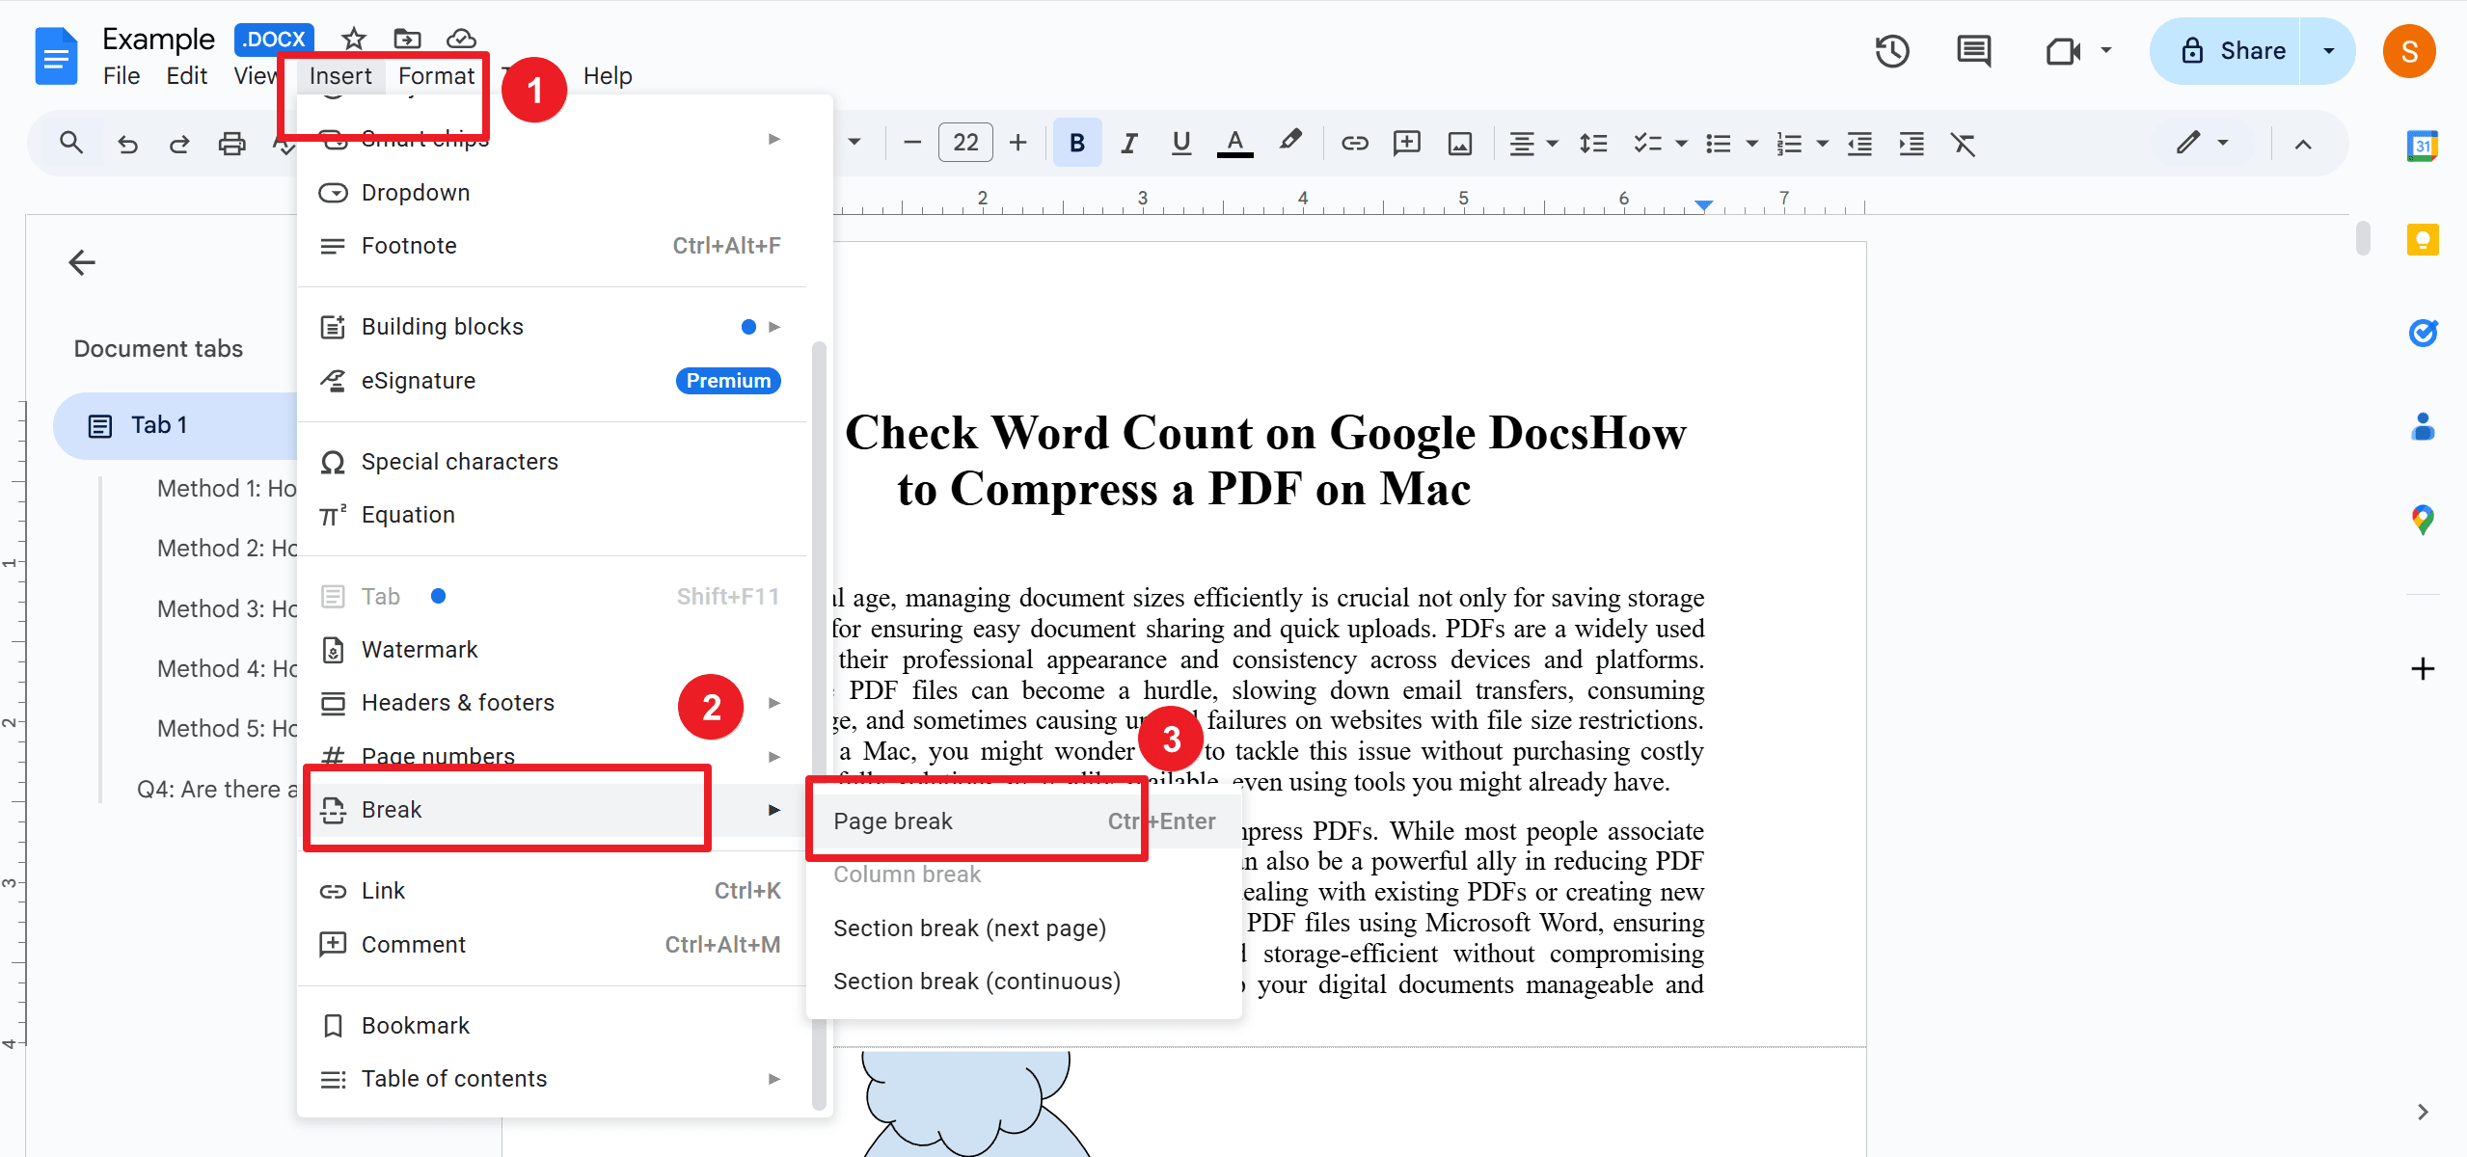Click the move to folder icon

[x=408, y=39]
